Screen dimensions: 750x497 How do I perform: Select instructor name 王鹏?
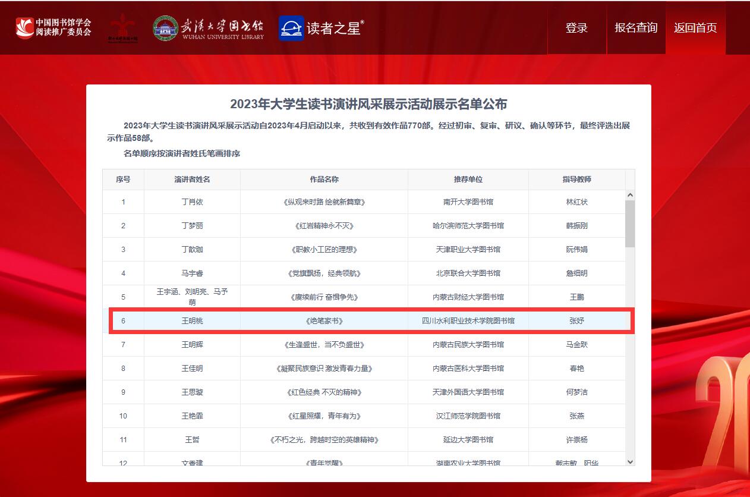point(577,297)
